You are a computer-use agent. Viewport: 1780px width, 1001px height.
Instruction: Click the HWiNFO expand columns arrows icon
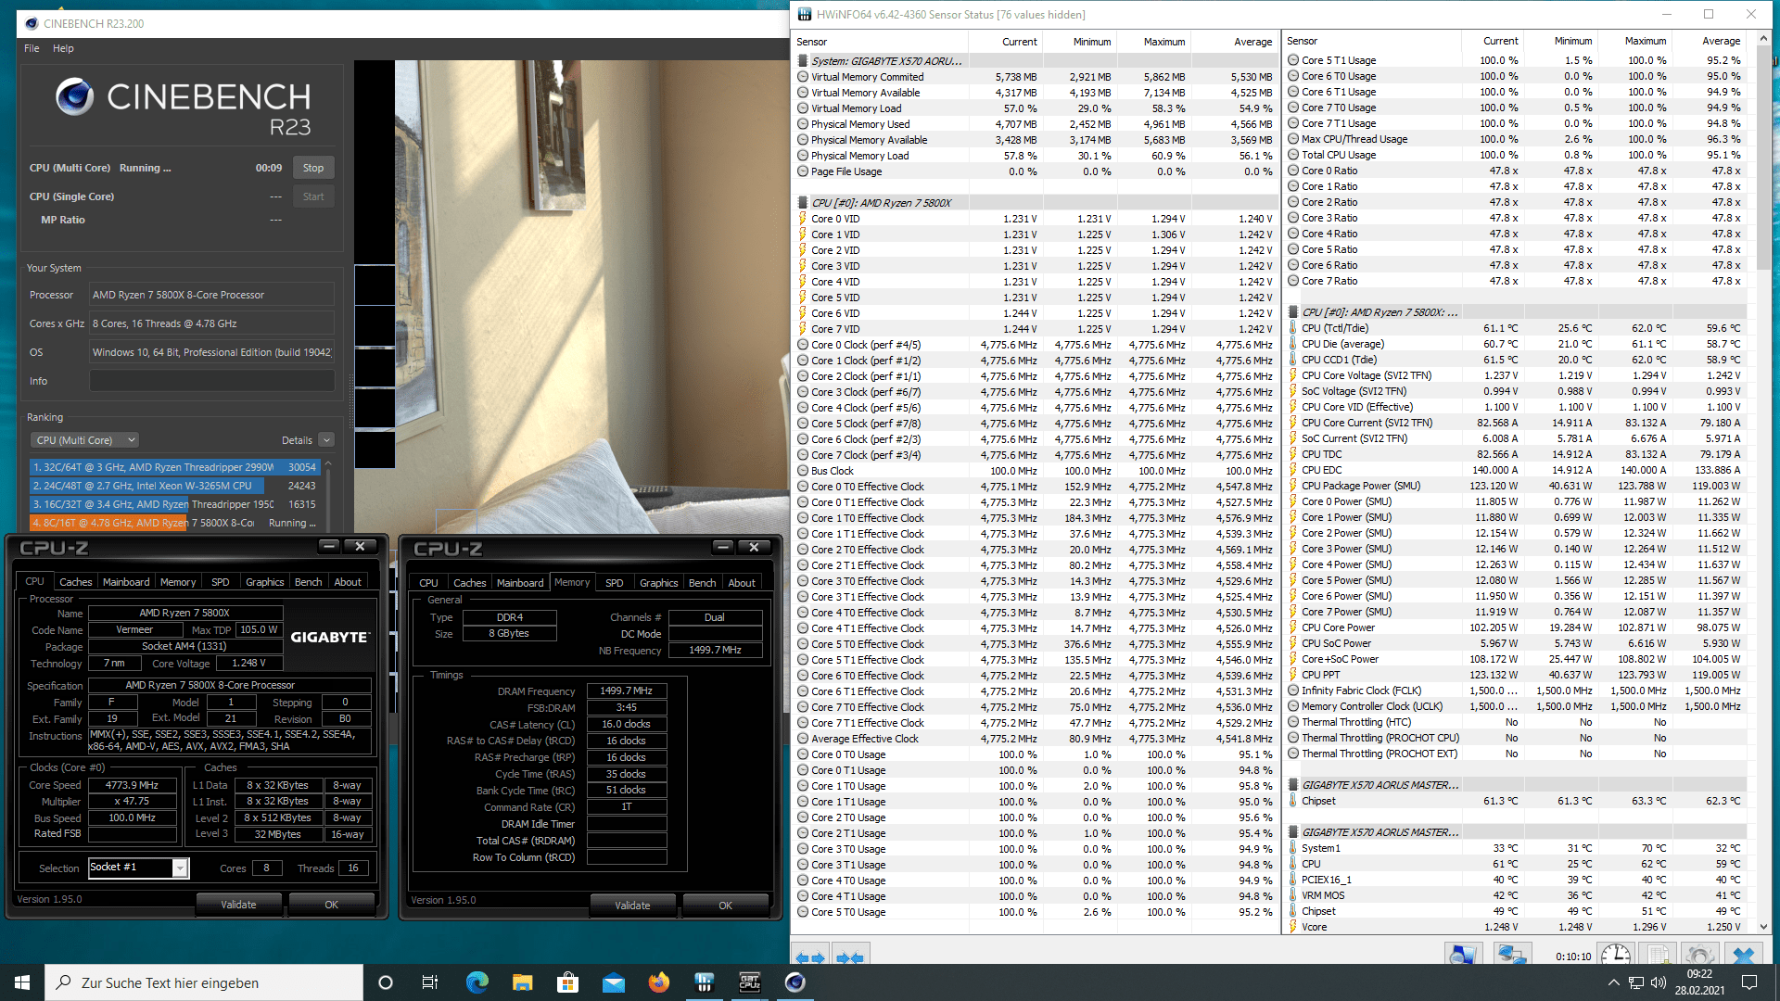coord(810,957)
